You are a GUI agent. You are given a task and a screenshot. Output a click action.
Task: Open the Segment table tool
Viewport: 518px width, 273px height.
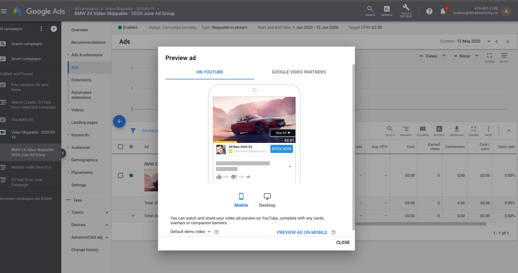pyautogui.click(x=406, y=131)
